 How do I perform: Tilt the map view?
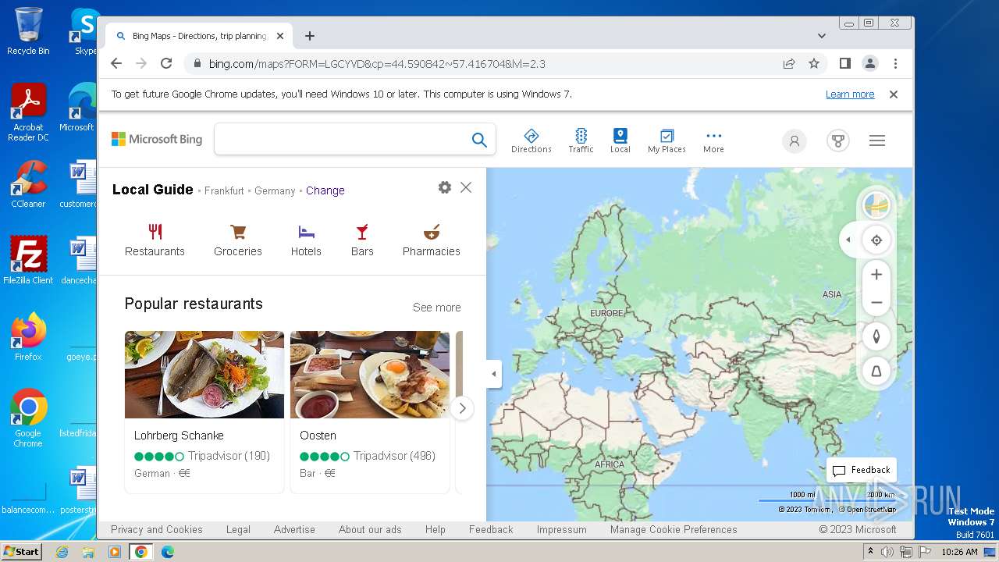876,372
